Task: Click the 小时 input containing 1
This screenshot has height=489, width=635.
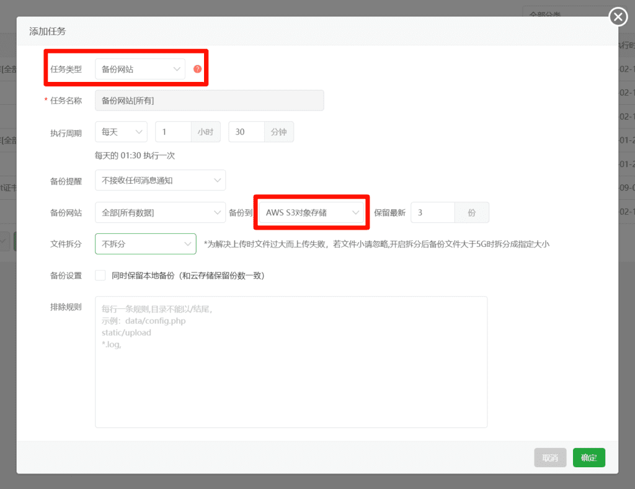Action: tap(173, 132)
